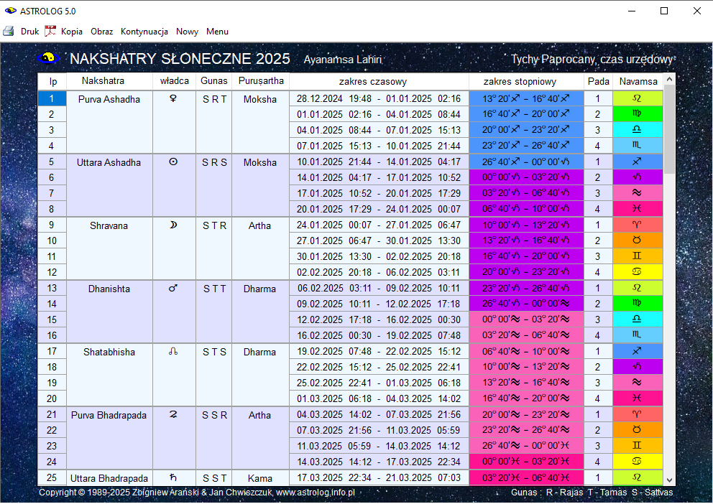Click Sun ruler symbol for Uttara Ashadha

click(x=173, y=162)
